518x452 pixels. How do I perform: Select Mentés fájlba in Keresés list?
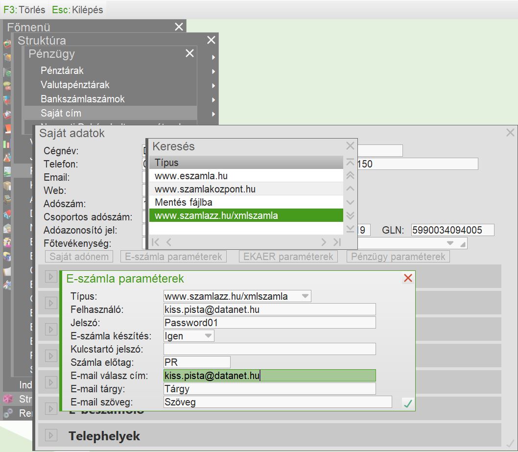[246, 202]
